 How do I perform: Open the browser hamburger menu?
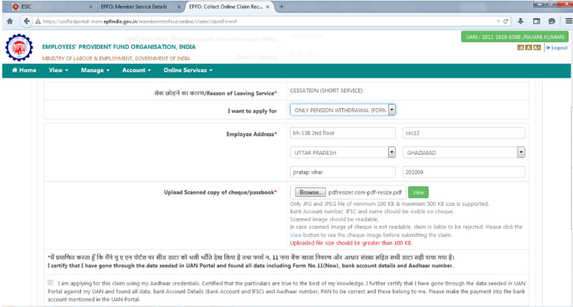[x=567, y=21]
